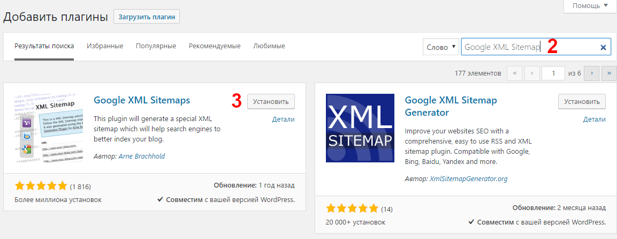
Task: Open the Google XML Sitemap Generator title link
Action: click(451, 106)
